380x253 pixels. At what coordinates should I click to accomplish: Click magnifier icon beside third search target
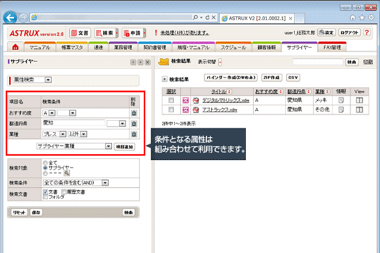67,173
